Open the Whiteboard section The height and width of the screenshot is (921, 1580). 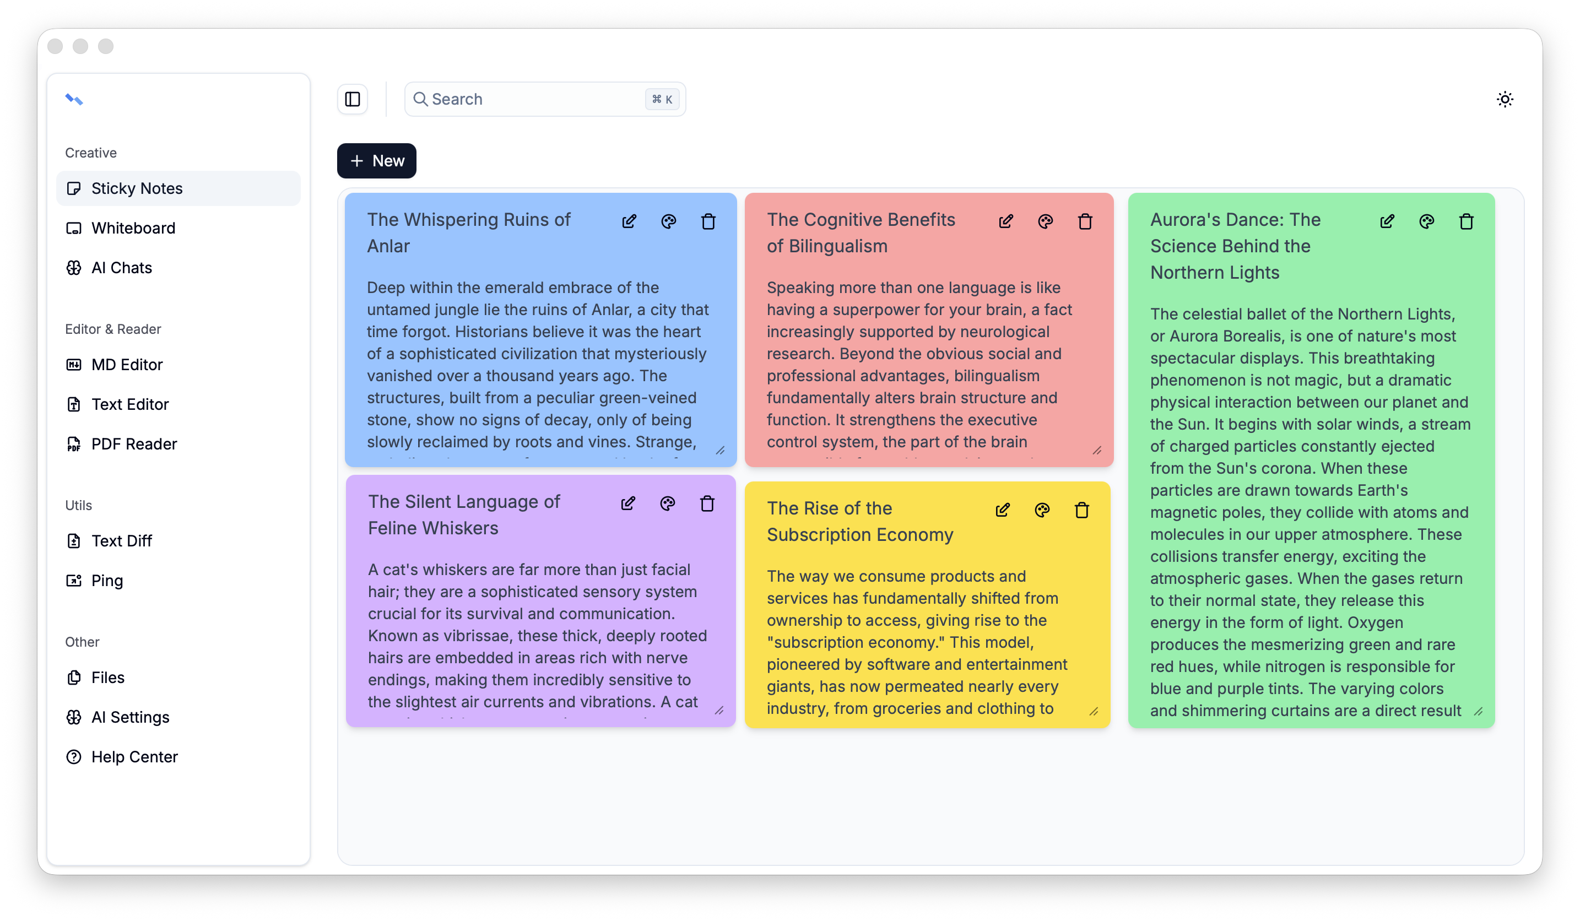coord(133,228)
